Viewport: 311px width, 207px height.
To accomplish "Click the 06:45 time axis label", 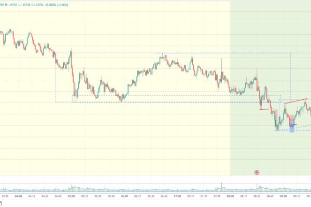I will pyautogui.click(x=164, y=196).
